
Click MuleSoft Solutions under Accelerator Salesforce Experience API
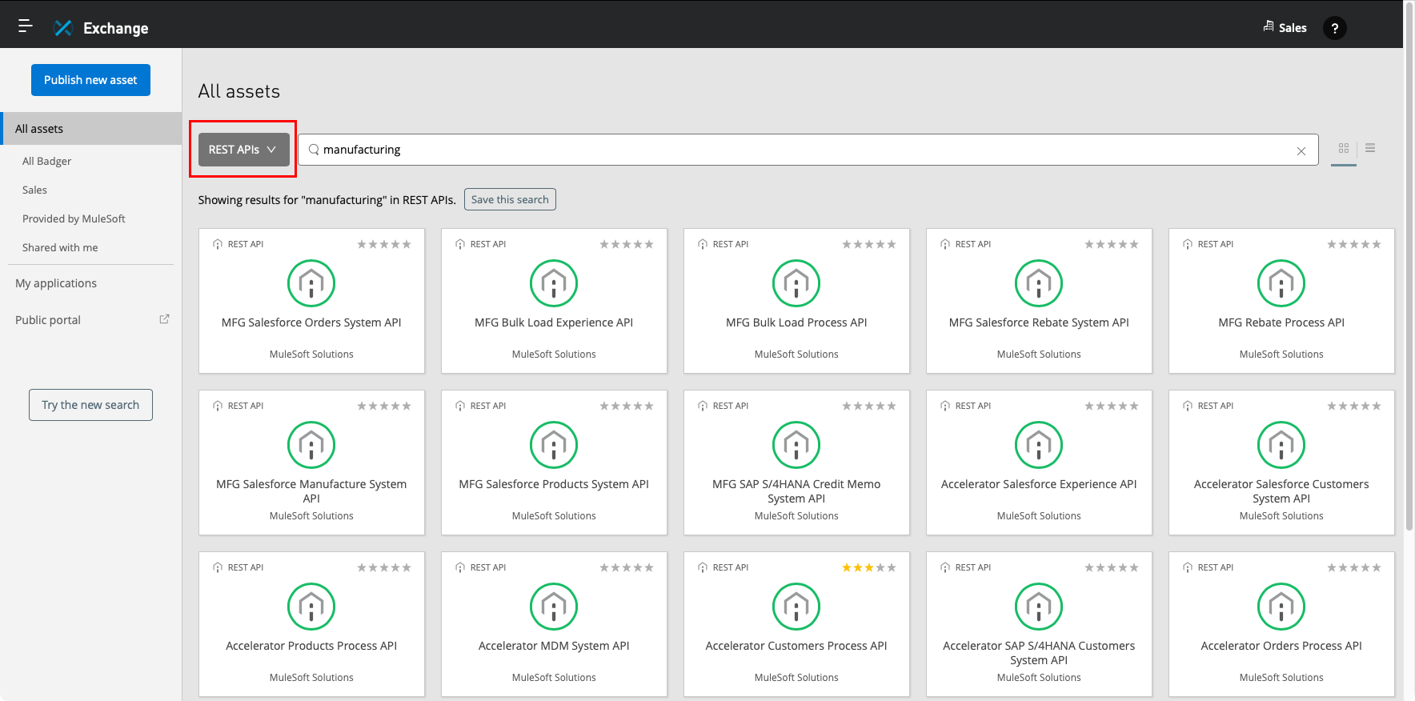coord(1039,515)
